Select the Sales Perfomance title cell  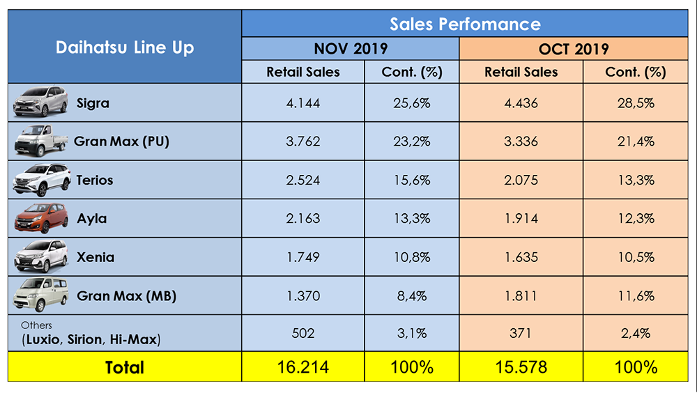pyautogui.click(x=465, y=24)
